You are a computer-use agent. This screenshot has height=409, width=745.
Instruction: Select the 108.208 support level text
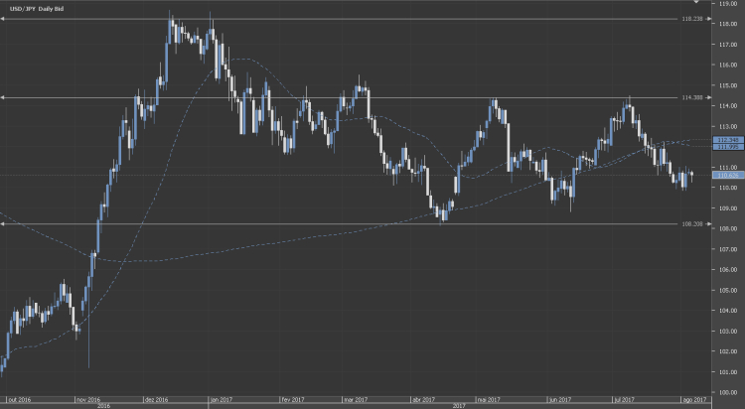coord(692,224)
